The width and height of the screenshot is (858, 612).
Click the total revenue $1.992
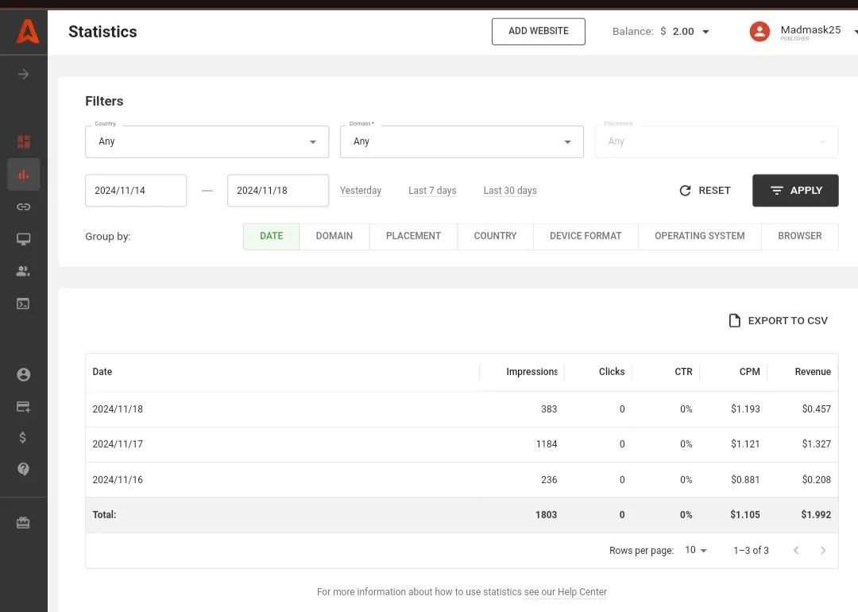point(816,514)
